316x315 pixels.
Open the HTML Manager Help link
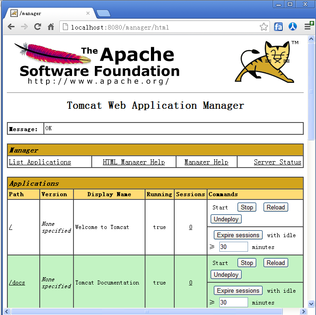coord(134,162)
